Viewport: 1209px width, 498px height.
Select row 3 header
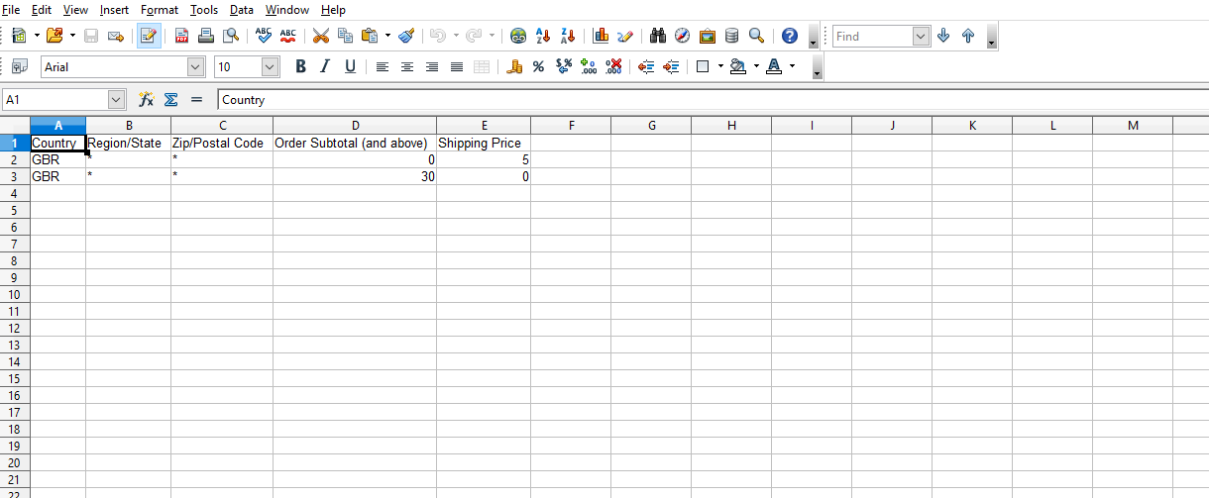pyautogui.click(x=15, y=177)
